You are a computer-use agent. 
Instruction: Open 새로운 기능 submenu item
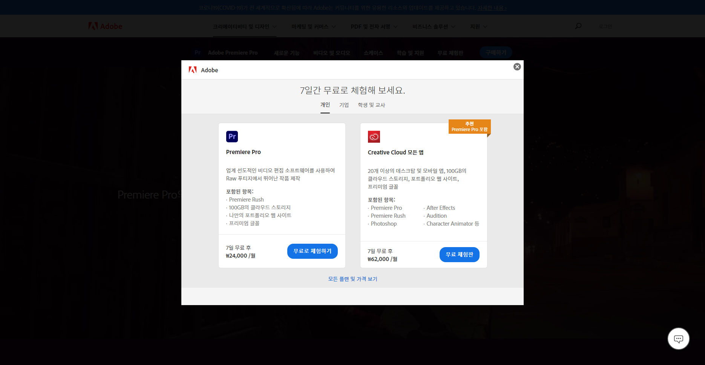pyautogui.click(x=287, y=53)
